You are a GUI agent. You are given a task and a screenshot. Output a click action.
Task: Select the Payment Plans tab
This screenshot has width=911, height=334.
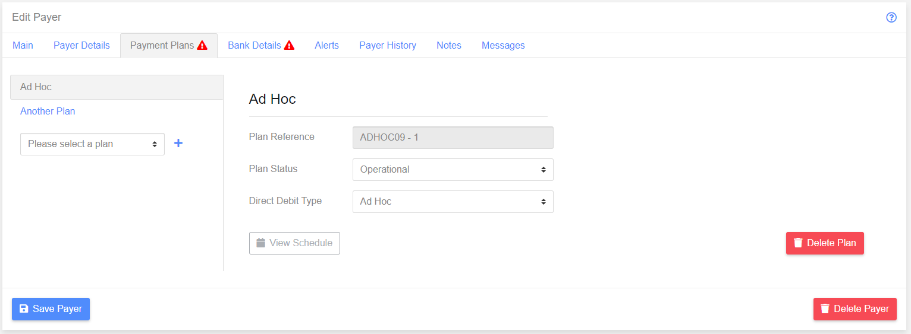coord(169,45)
